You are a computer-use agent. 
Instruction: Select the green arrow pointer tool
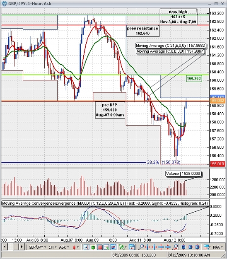click(x=123, y=247)
